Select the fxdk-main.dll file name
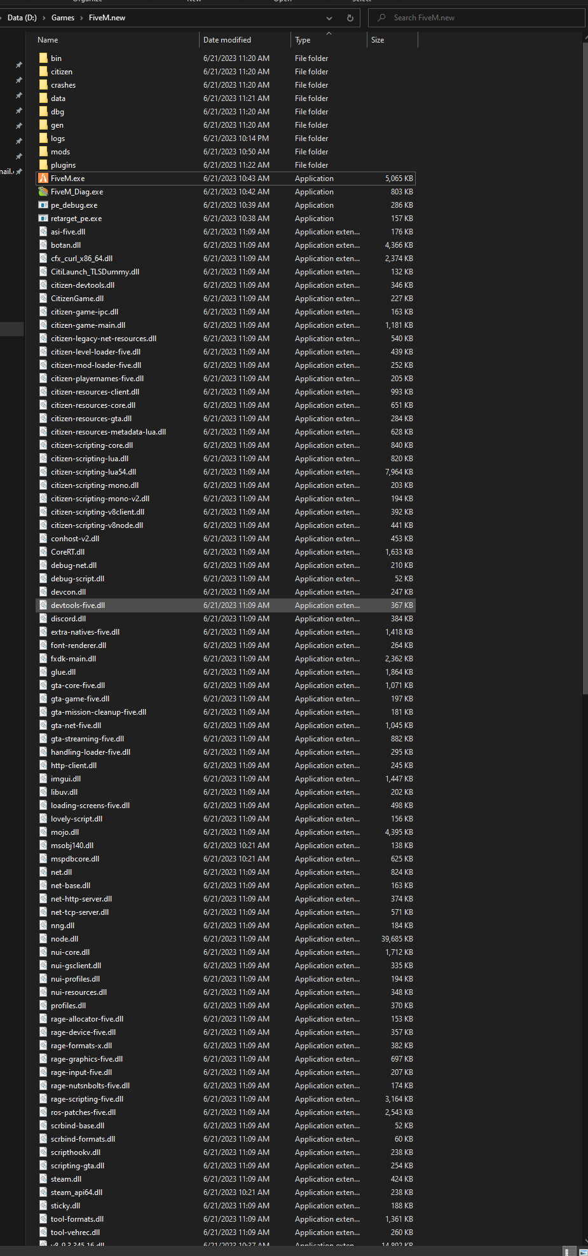The height and width of the screenshot is (1256, 588). pos(74,659)
